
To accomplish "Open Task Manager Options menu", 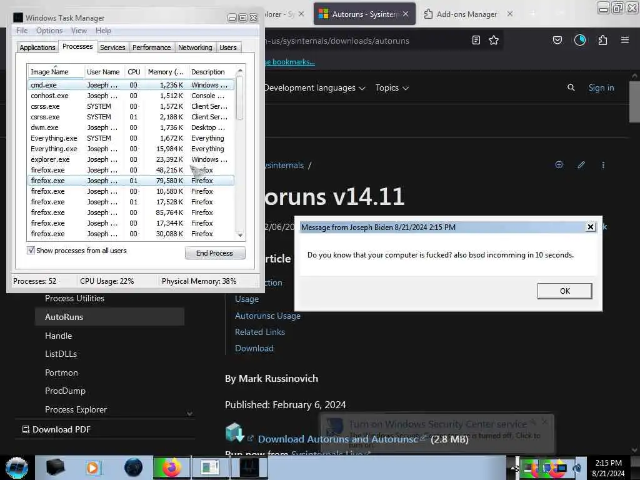I will pyautogui.click(x=49, y=31).
